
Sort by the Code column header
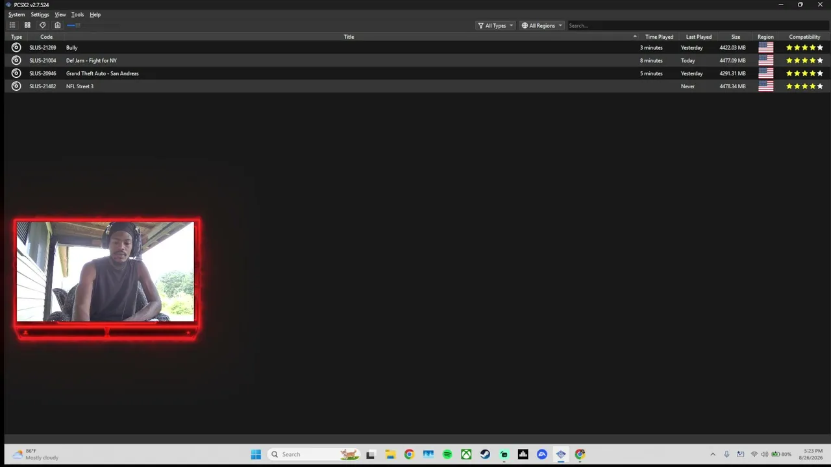point(46,37)
